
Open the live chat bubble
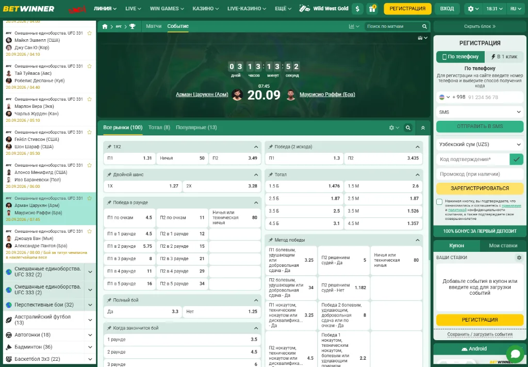pyautogui.click(x=515, y=354)
